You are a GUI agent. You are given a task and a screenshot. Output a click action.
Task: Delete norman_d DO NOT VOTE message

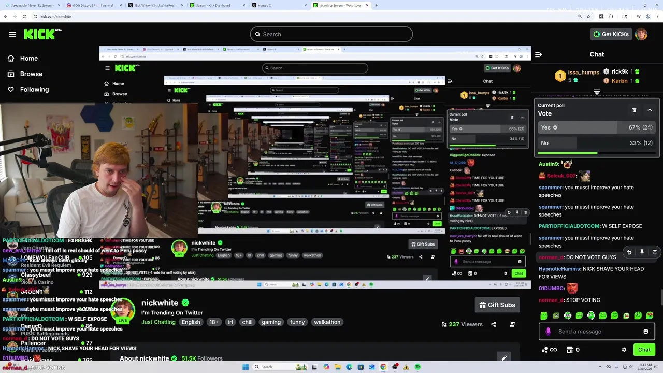tap(655, 252)
